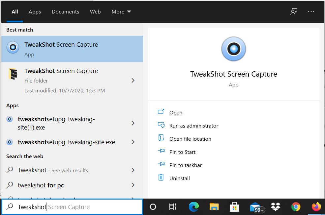The width and height of the screenshot is (325, 215).
Task: Launch Microsoft Edge from the taskbar
Action: 194,207
